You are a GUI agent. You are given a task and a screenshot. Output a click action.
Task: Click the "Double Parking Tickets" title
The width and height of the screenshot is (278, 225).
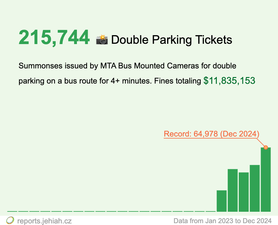[x=171, y=40]
